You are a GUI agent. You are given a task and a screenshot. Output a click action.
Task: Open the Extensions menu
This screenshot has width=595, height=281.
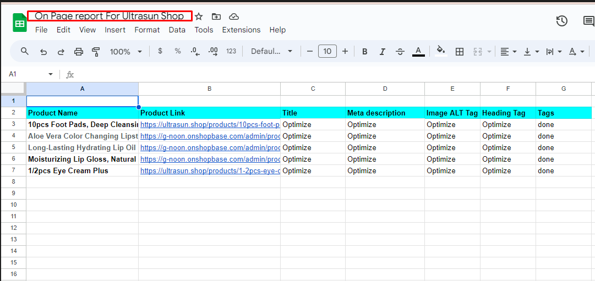(x=241, y=30)
